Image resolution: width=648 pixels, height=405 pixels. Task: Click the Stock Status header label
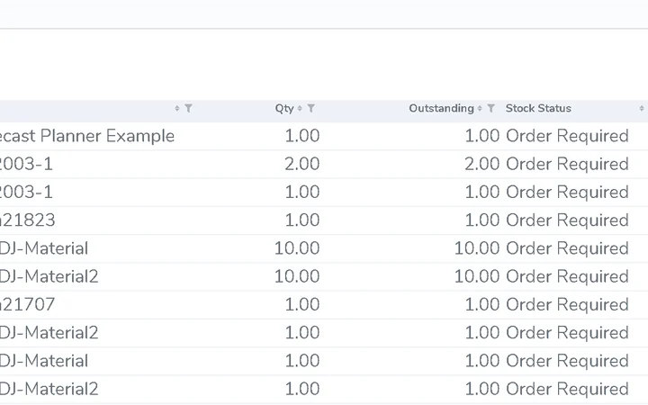coord(538,108)
